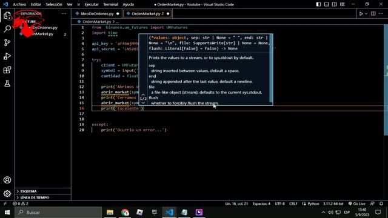Click the ESP keyboard language indicator
388x218 pixels.
[x=347, y=213]
